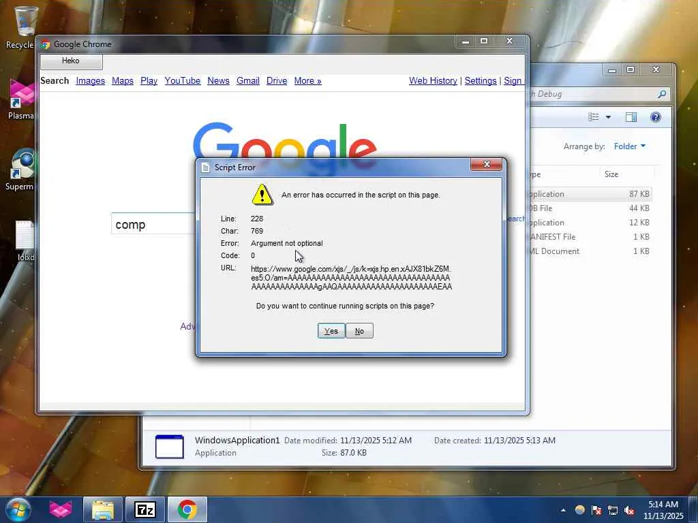Expand the More » link on Google

pyautogui.click(x=307, y=81)
